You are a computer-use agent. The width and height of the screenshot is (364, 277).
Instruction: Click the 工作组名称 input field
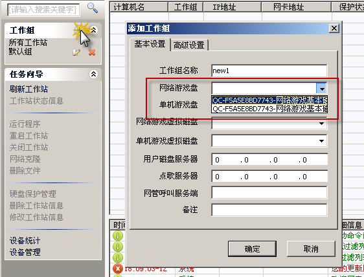coord(269,71)
